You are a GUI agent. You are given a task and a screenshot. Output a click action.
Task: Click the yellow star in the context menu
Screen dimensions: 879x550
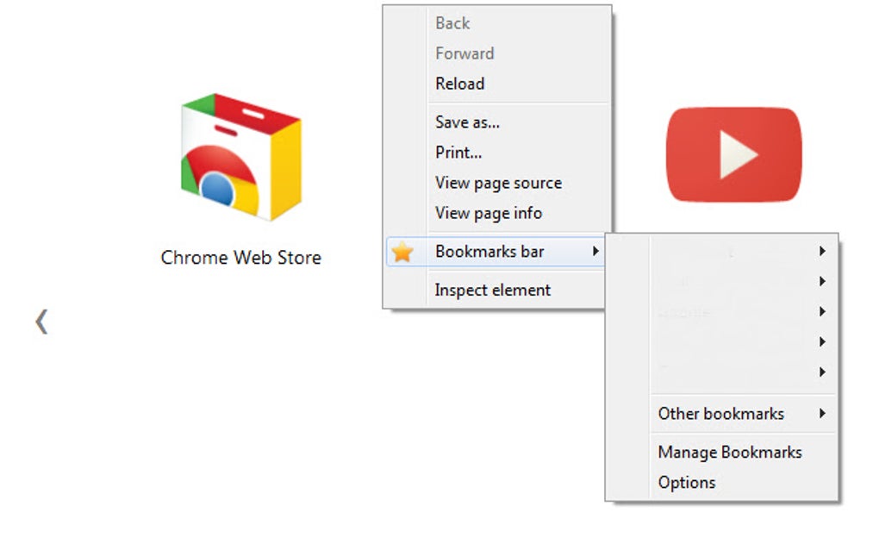pos(403,251)
